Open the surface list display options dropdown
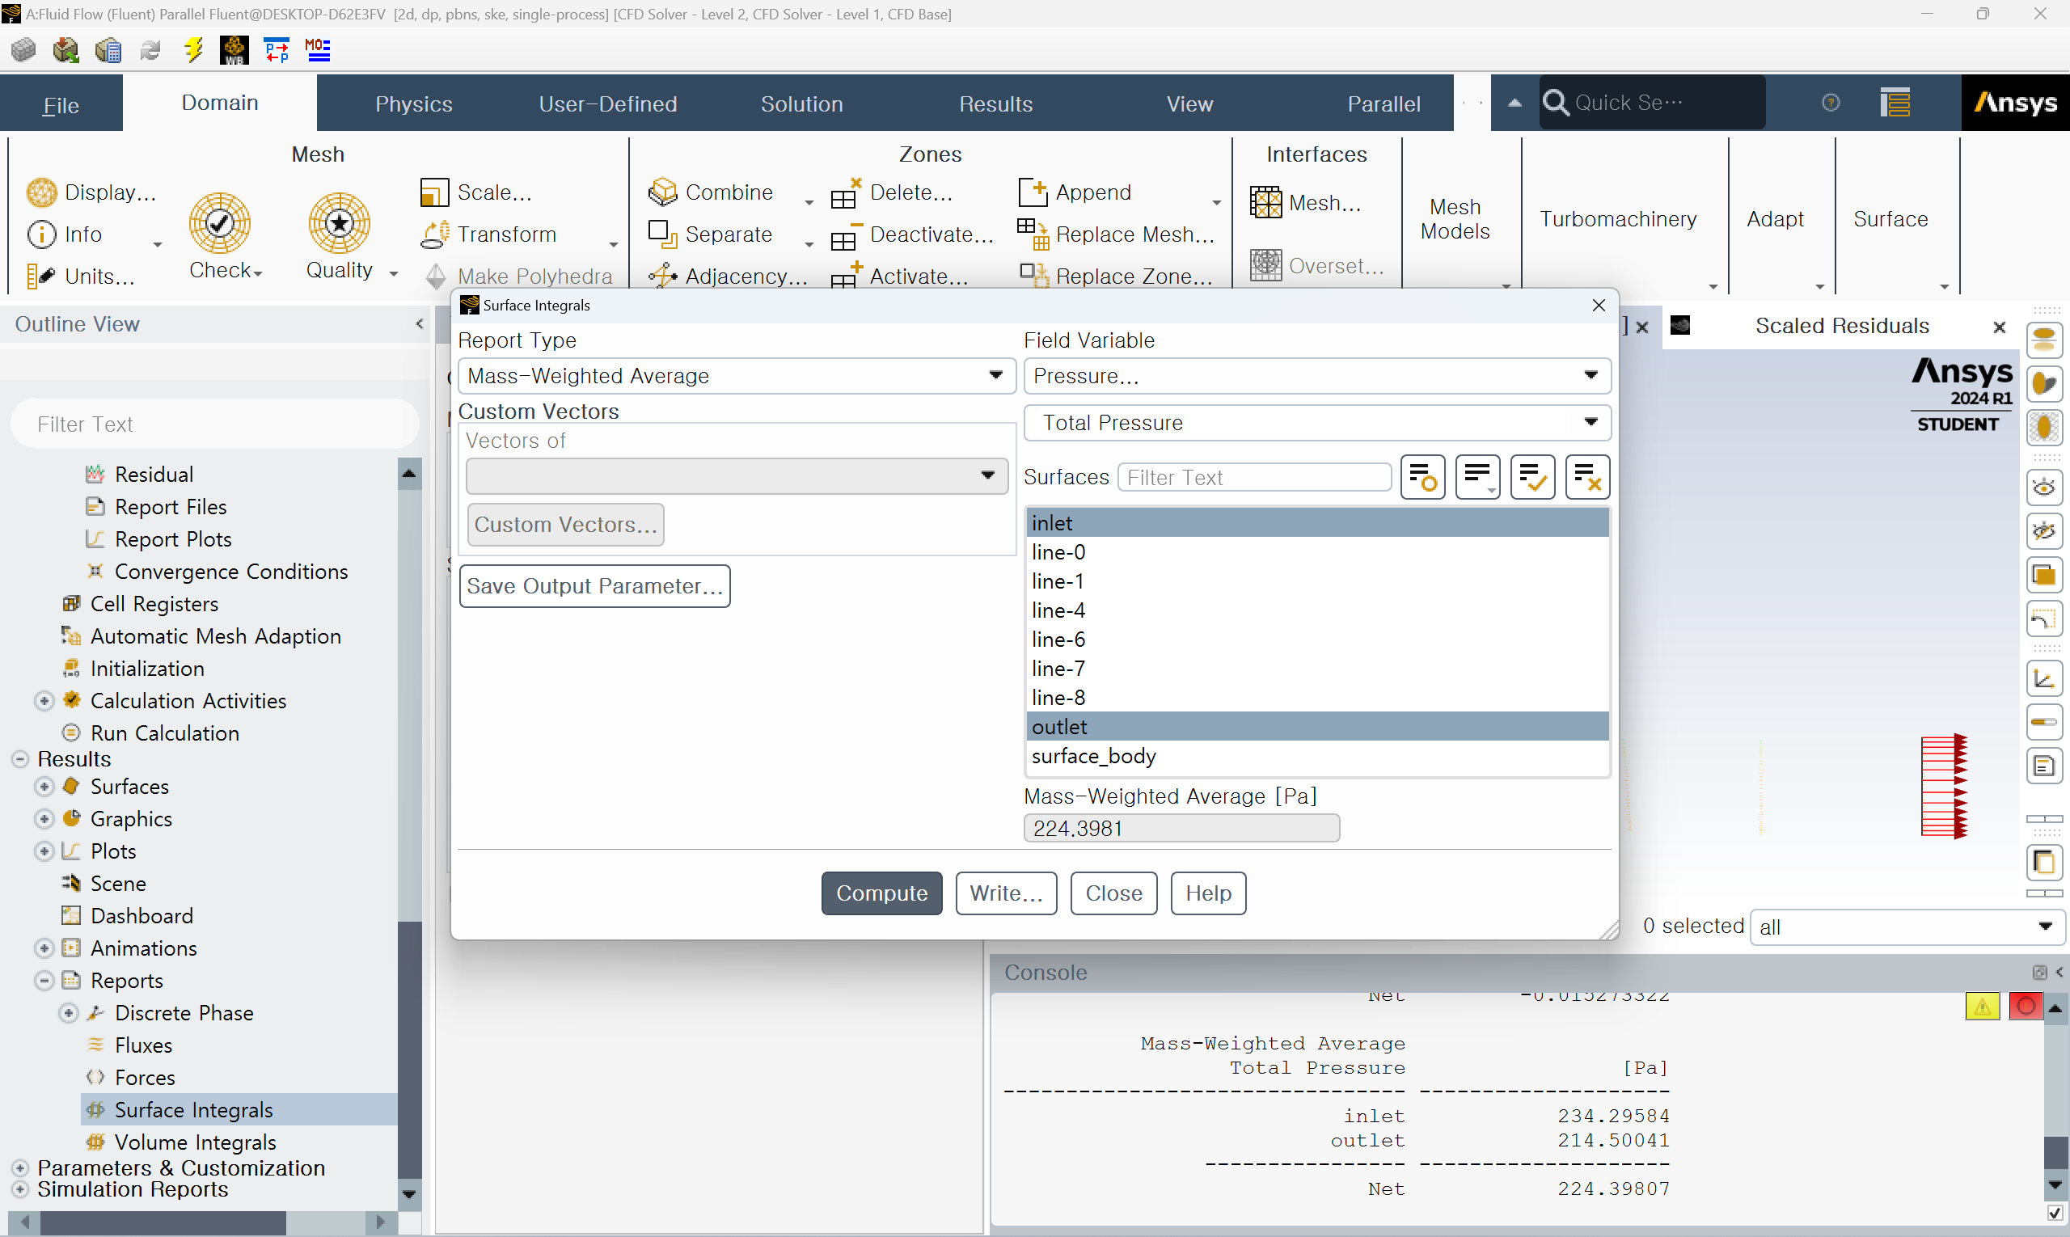Image resolution: width=2070 pixels, height=1237 pixels. coord(1477,478)
